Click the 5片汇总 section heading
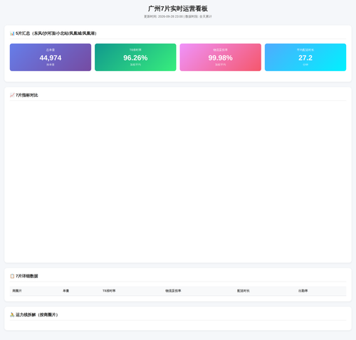The image size is (356, 340). click(x=56, y=33)
